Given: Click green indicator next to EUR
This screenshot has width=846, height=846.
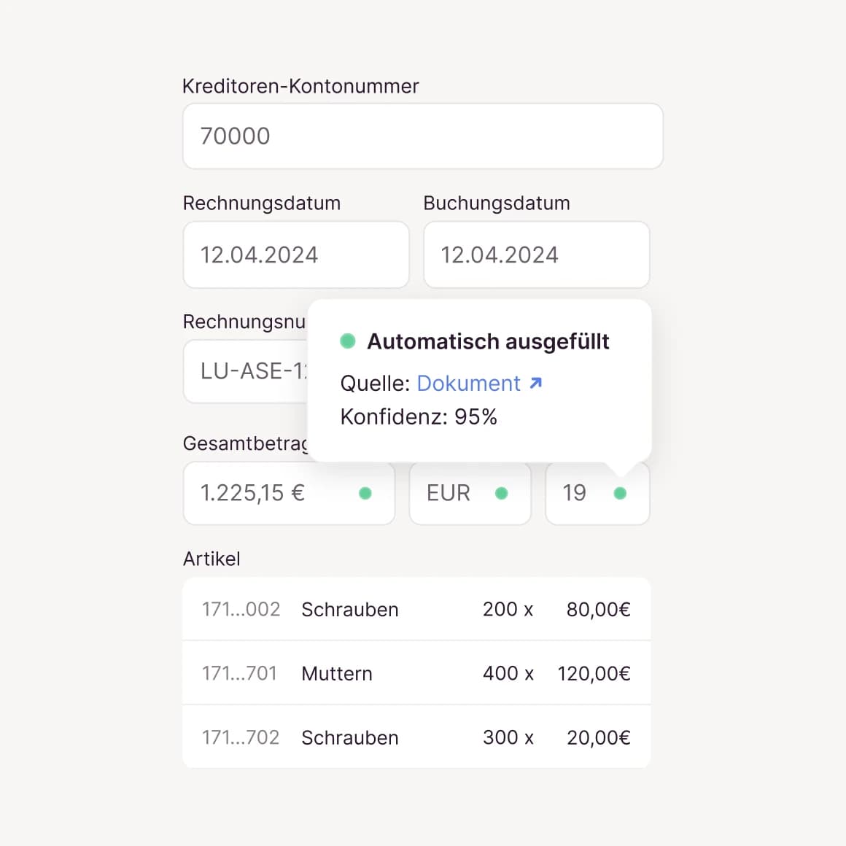Looking at the screenshot, I should [501, 494].
